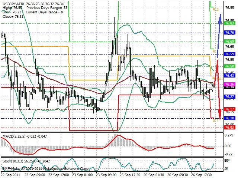This screenshot has width=238, height=178.
Task: Select the green 76.83 price level tag
Action: [x=229, y=23]
